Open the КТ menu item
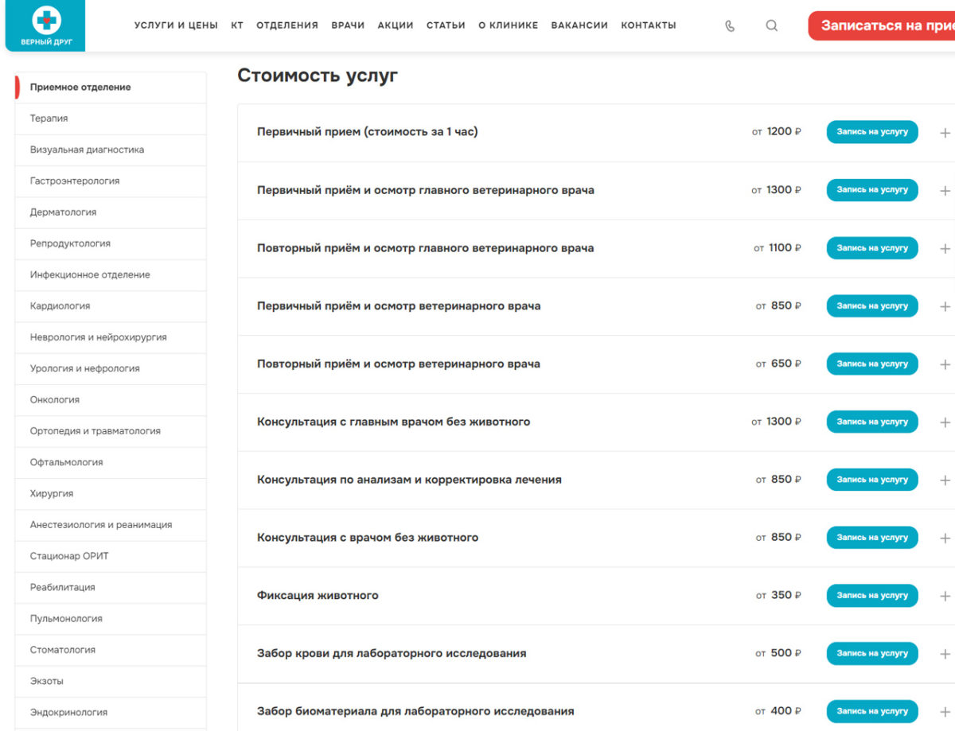 pyautogui.click(x=237, y=25)
